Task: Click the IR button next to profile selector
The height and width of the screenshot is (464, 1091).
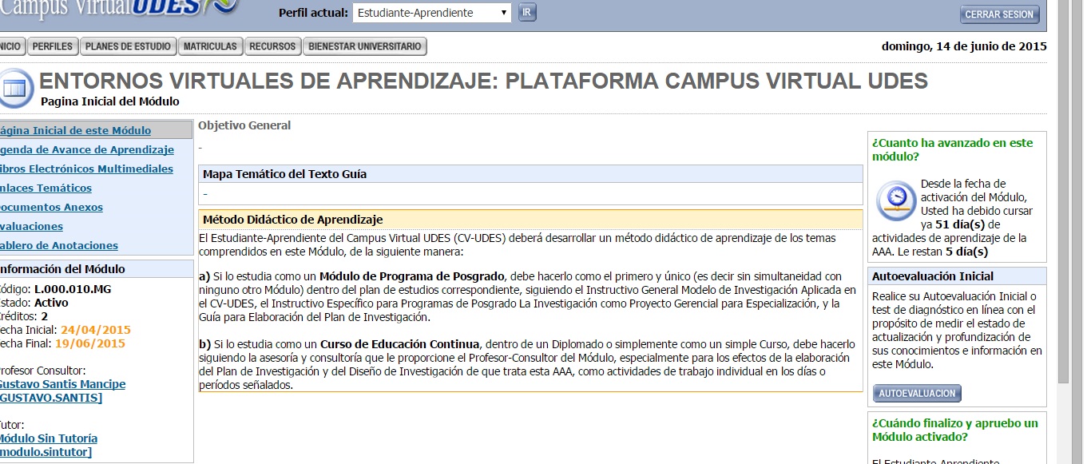Action: pos(526,12)
